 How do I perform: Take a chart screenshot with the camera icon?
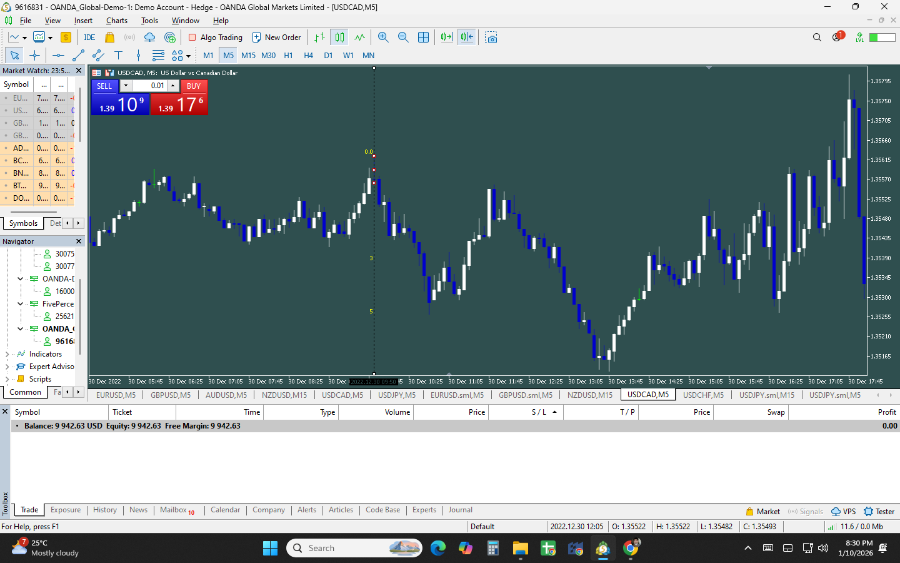tap(491, 38)
